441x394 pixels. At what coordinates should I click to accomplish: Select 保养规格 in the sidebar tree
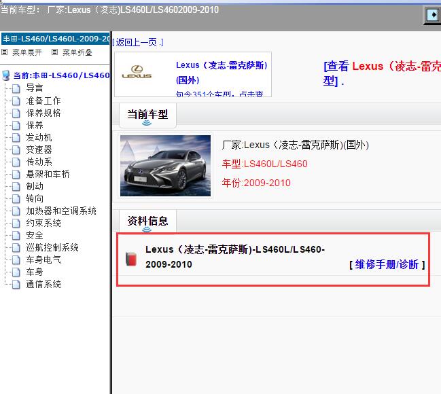[43, 113]
